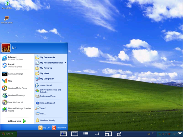Click the Enter key arrow icon
183x137 pixels.
(97, 134)
